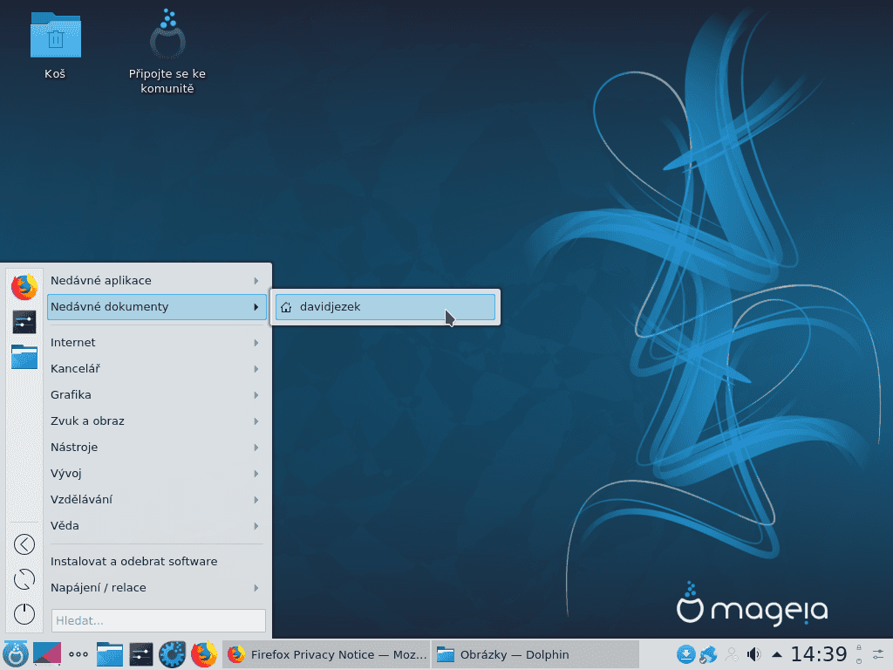Open Dolphin folder icon on the taskbar
This screenshot has height=670, width=893.
(445, 653)
